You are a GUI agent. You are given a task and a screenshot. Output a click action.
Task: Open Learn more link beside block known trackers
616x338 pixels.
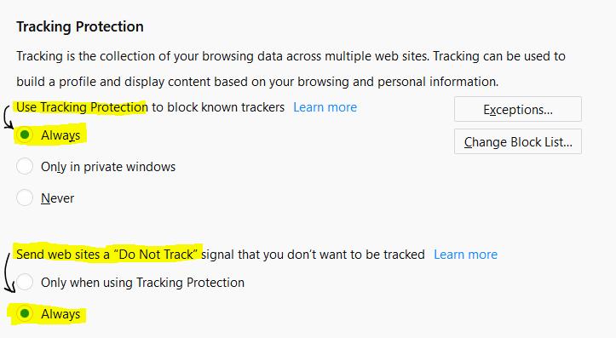[325, 107]
